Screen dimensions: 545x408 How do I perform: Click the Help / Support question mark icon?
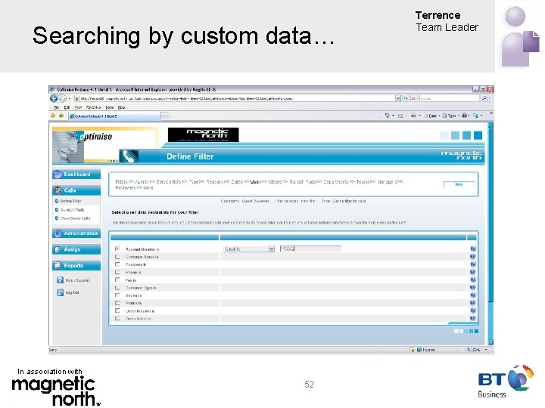tap(60, 280)
